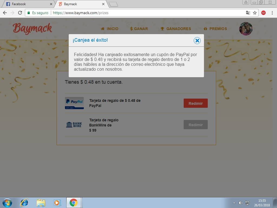Close the Facebook tab
277x208 pixels.
pyautogui.click(x=51, y=4)
